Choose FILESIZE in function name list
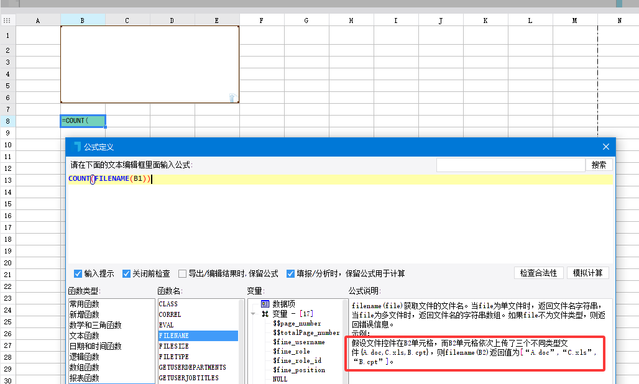Screen dimensions: 639x384 (173, 346)
